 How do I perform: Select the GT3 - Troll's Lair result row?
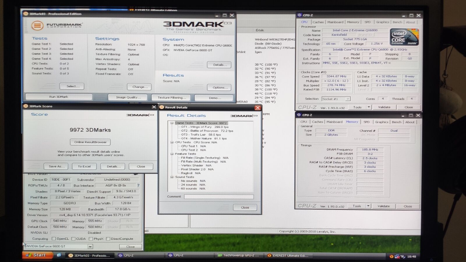click(201, 134)
